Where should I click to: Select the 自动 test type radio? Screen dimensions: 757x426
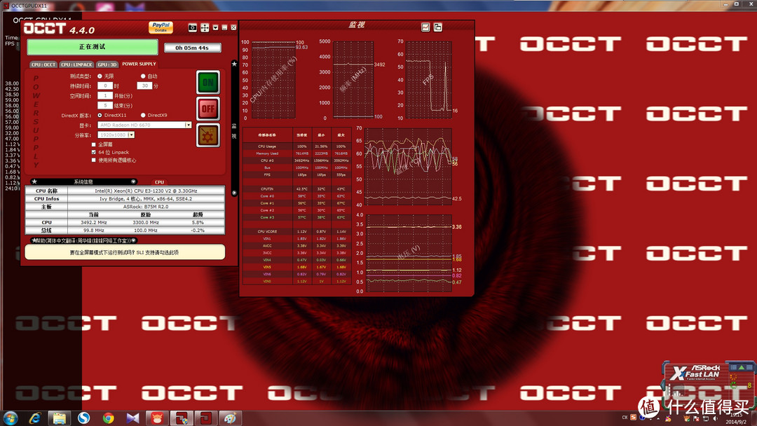pyautogui.click(x=143, y=76)
